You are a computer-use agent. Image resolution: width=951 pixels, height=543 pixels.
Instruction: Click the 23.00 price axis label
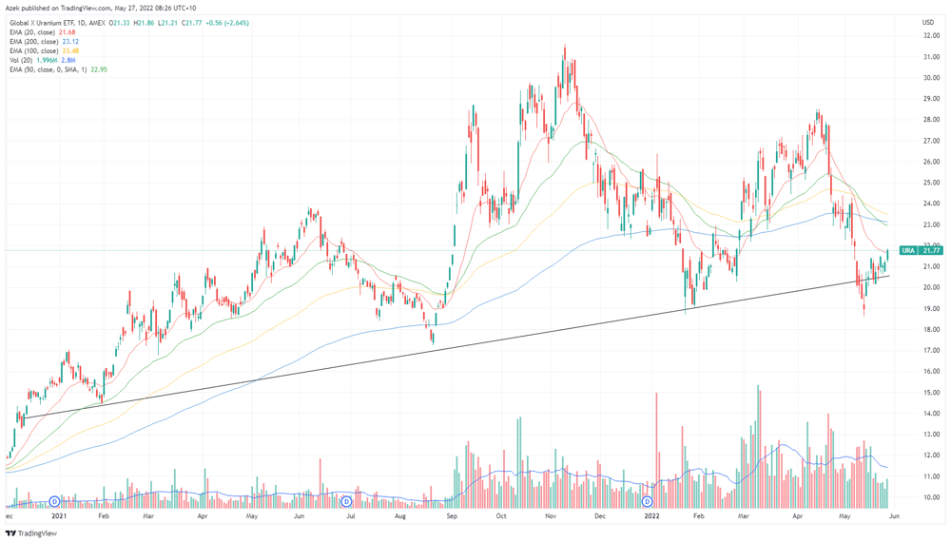[x=931, y=224]
